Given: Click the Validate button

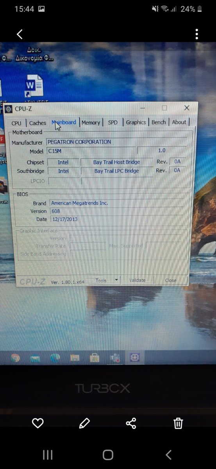Looking at the screenshot, I should click(x=137, y=280).
